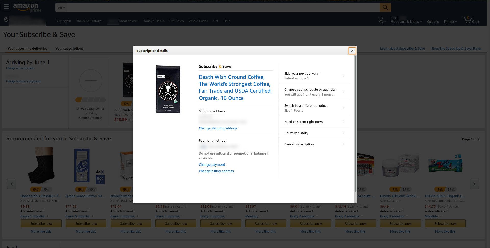490x248 pixels.
Task: Open the All search category dropdown
Action: (x=61, y=8)
